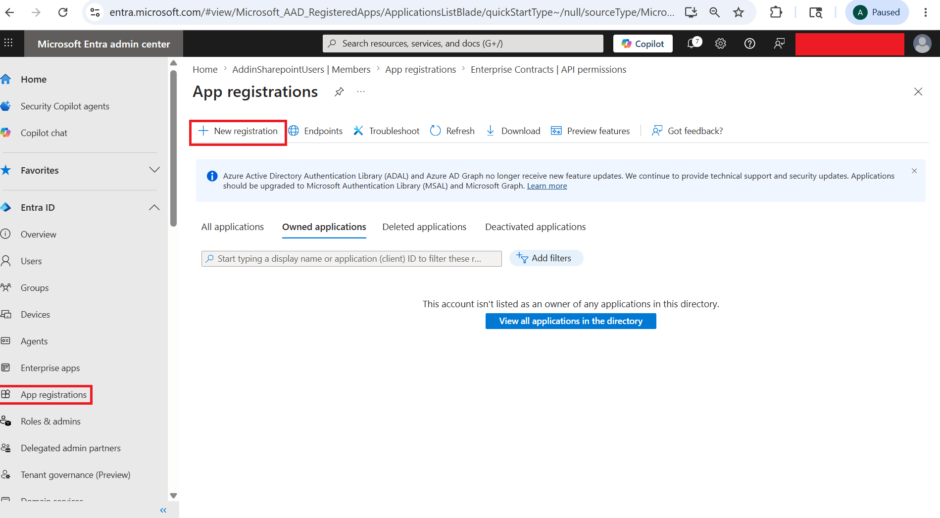The width and height of the screenshot is (940, 518).
Task: Click Add filters
Action: pyautogui.click(x=546, y=258)
